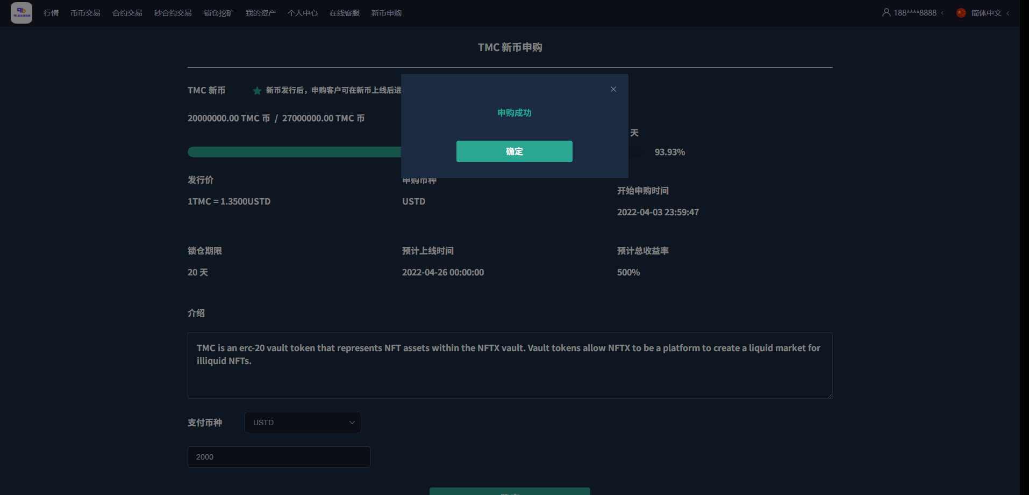Open the 行情 menu
Viewport: 1029px width, 495px height.
tap(51, 13)
